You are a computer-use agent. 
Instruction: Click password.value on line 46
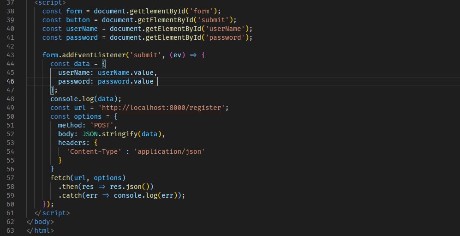click(125, 81)
